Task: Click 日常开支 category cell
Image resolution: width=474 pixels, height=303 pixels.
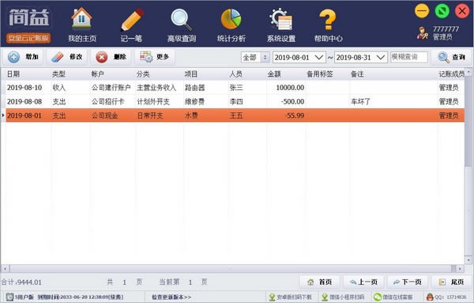Action: click(149, 116)
